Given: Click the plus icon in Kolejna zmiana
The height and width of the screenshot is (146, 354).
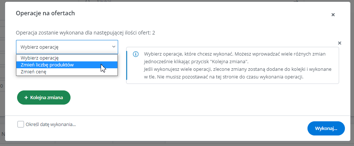Looking at the screenshot, I should pos(26,97).
